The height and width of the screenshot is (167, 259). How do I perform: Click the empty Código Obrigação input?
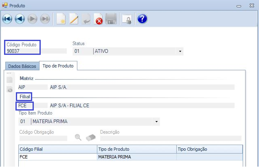click(x=43, y=138)
